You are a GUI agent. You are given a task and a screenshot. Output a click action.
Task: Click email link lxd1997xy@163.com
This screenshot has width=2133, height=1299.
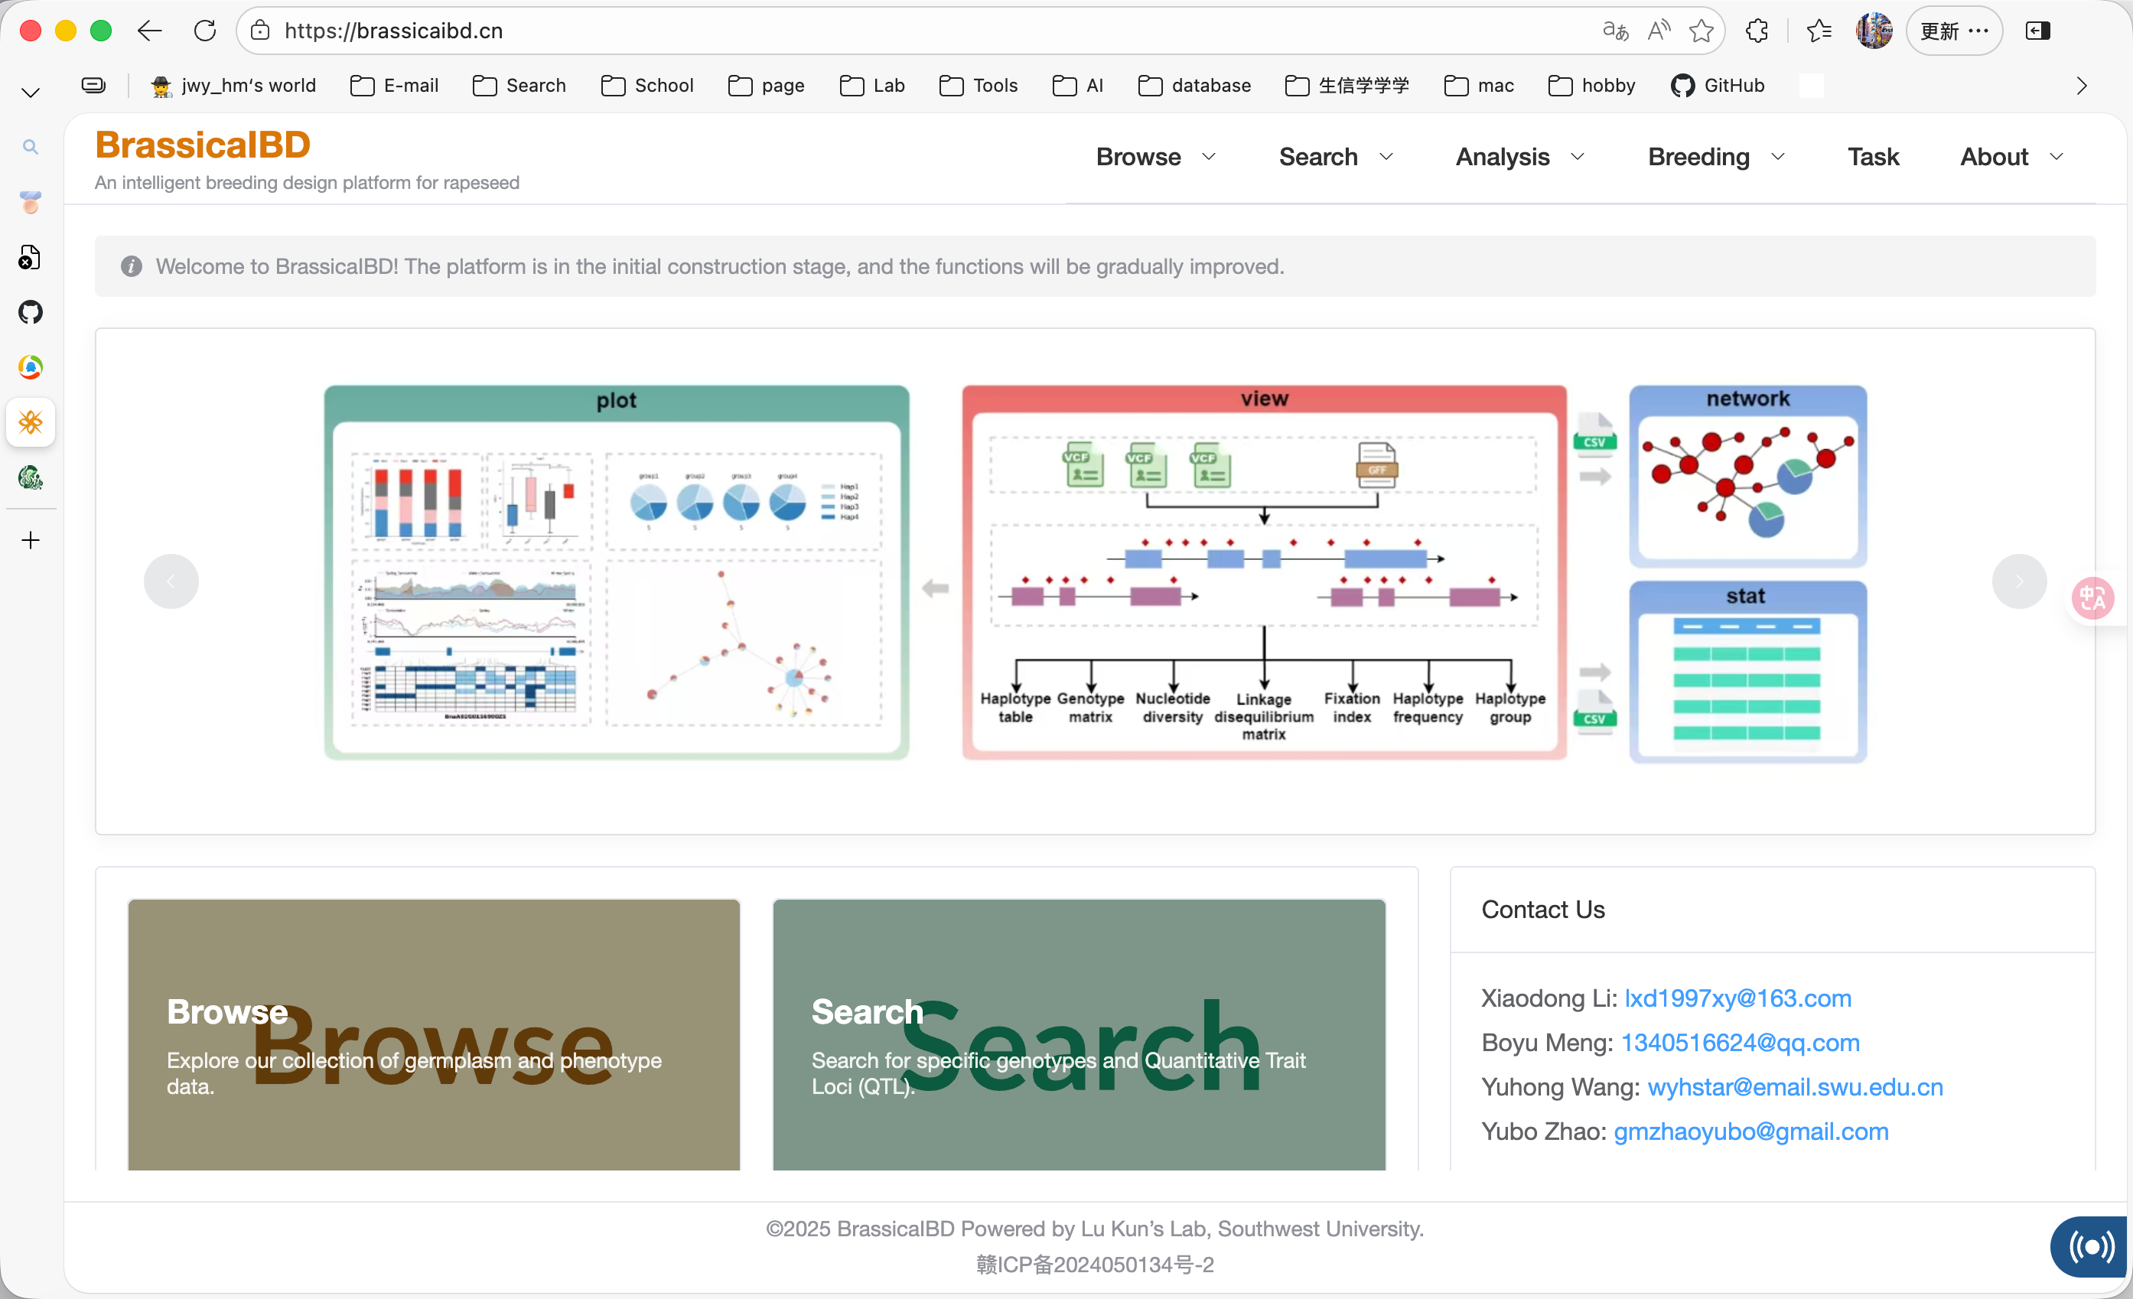1737,998
